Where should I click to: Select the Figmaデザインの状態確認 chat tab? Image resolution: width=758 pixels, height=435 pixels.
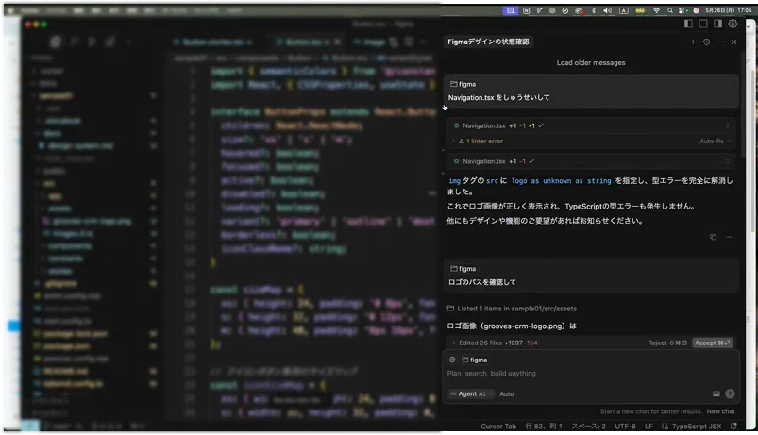[489, 42]
